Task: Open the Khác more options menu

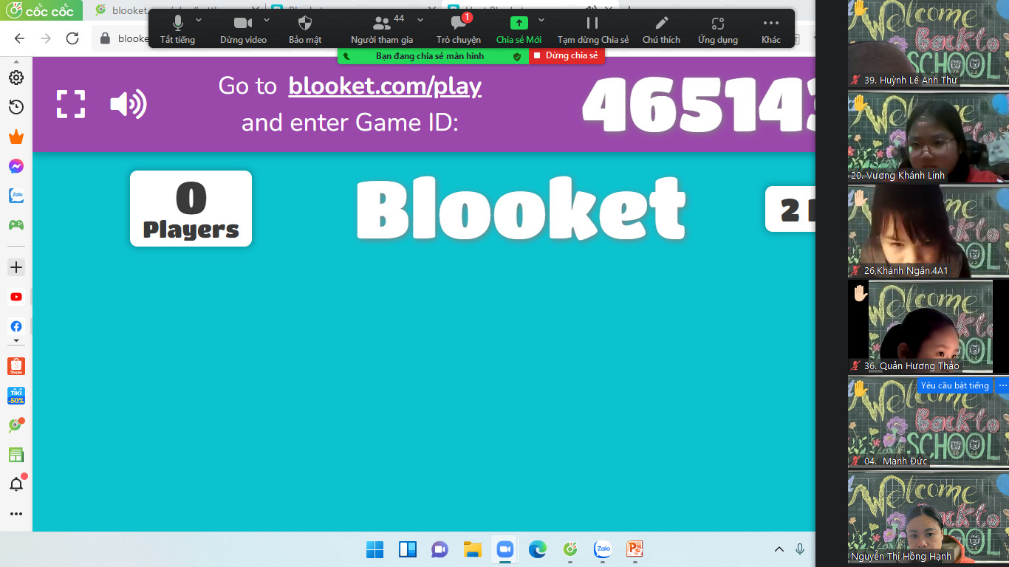Action: point(770,29)
